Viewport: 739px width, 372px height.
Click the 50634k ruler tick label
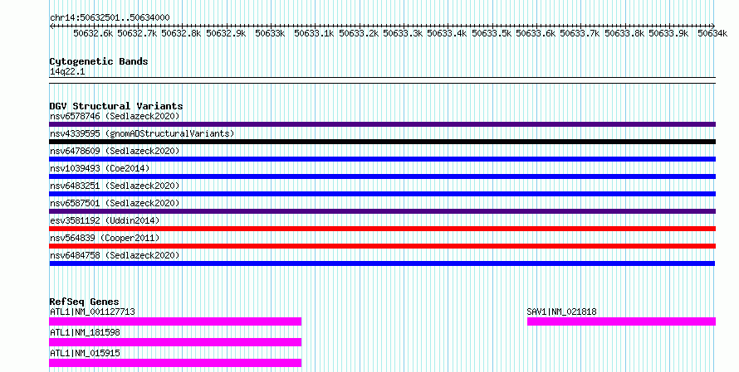pos(712,33)
